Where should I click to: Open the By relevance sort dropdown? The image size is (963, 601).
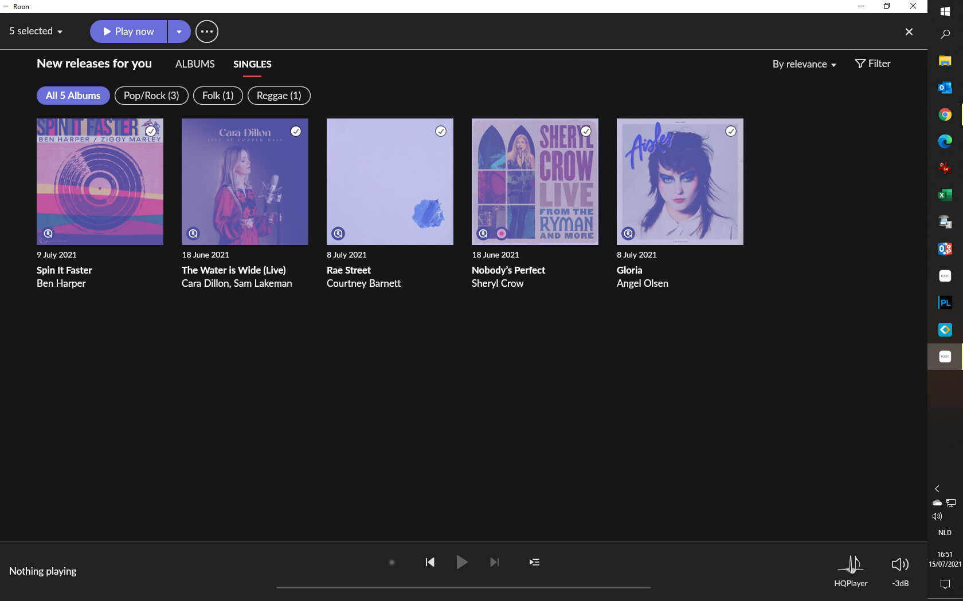804,64
